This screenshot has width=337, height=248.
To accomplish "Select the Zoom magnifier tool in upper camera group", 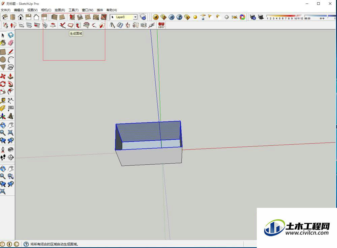I will tap(3, 133).
